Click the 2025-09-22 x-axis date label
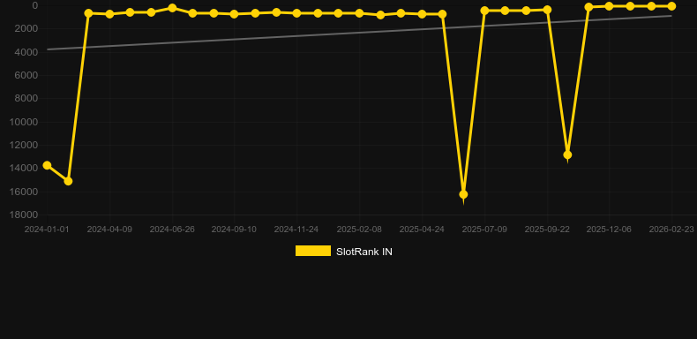The image size is (697, 339). click(x=547, y=230)
